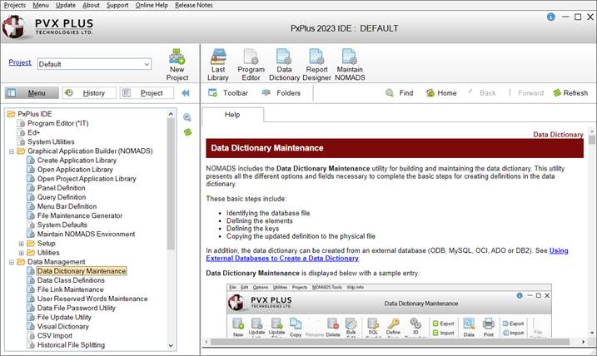Image resolution: width=597 pixels, height=356 pixels.
Task: Click the Refresh button
Action: click(x=570, y=93)
